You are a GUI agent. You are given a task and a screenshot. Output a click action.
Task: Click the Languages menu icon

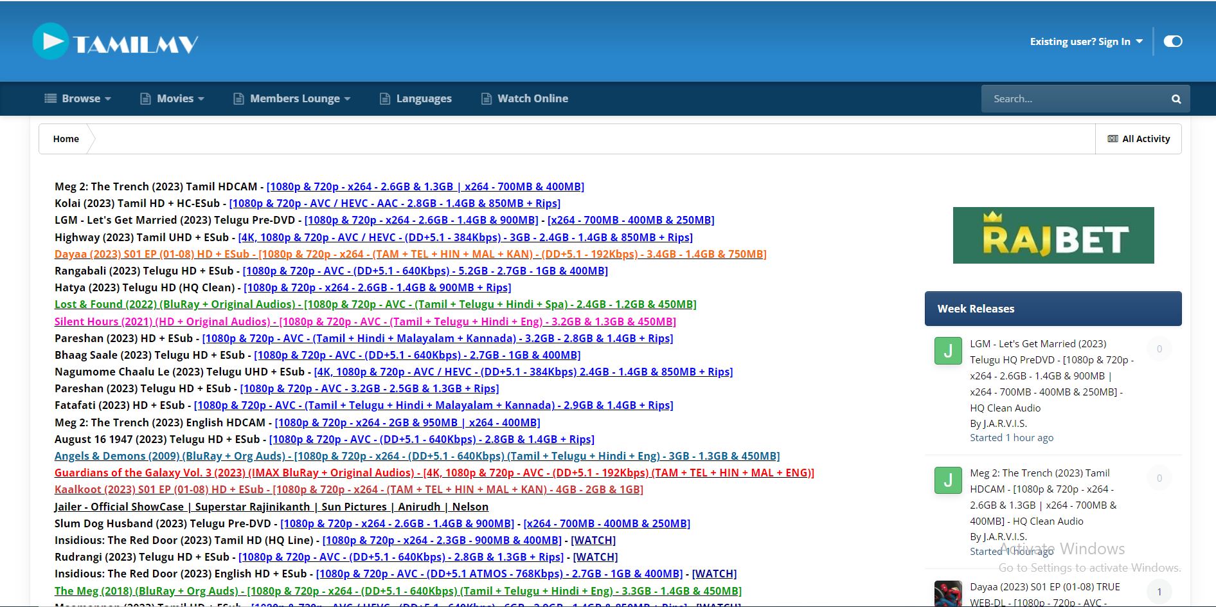[x=384, y=98]
